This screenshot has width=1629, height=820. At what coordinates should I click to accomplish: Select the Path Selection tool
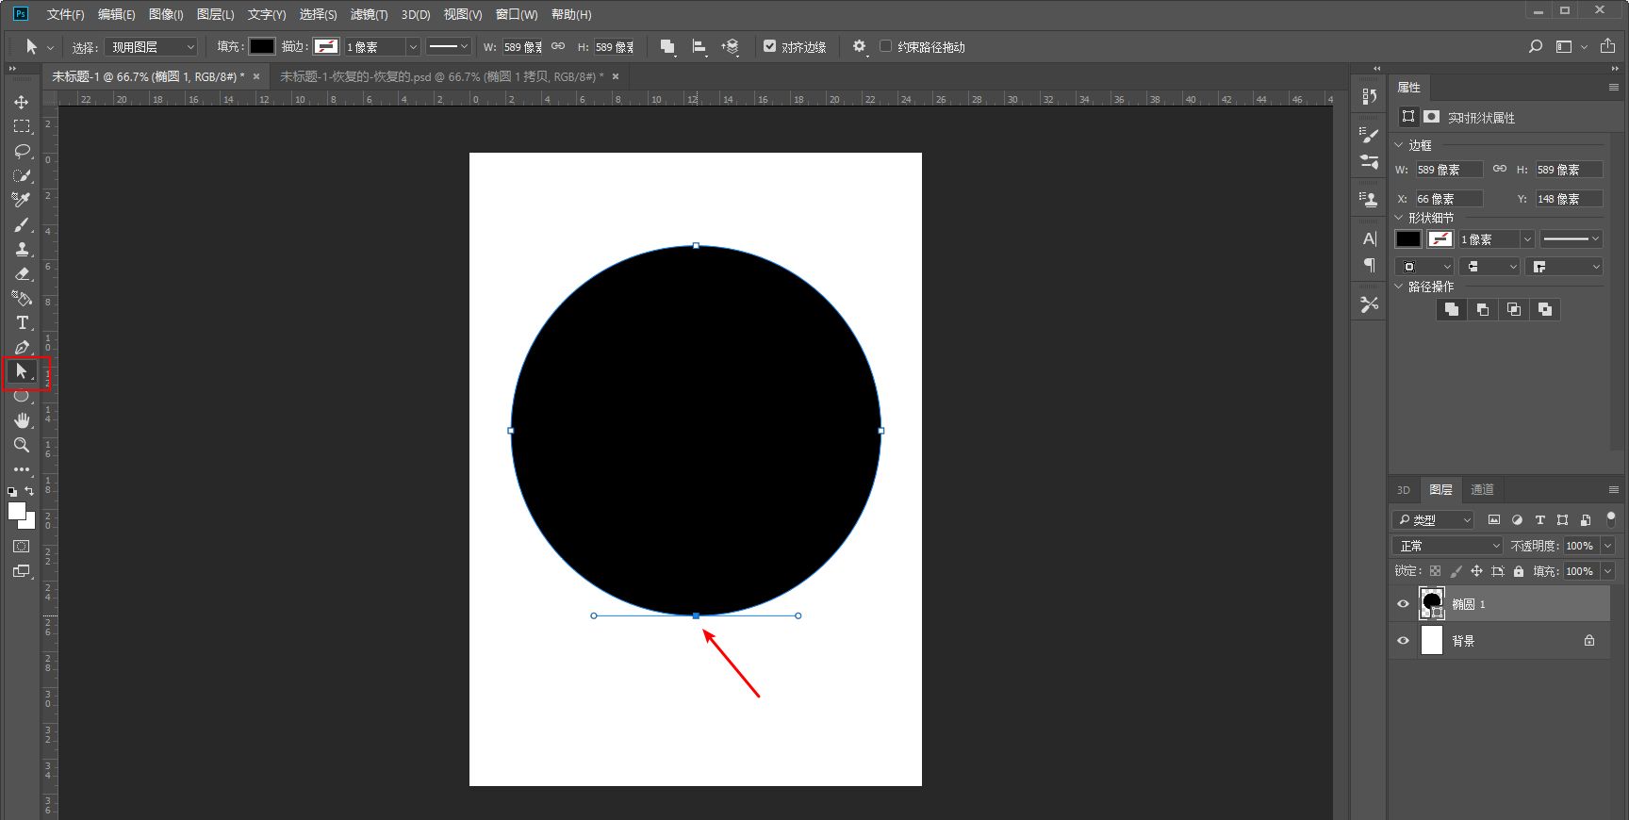click(x=22, y=371)
